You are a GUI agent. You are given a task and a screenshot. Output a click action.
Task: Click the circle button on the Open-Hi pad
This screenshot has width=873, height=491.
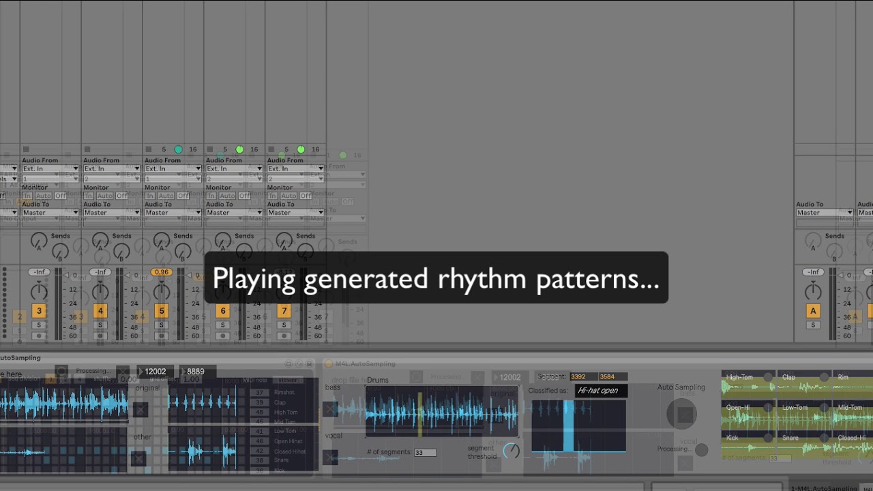pyautogui.click(x=768, y=408)
